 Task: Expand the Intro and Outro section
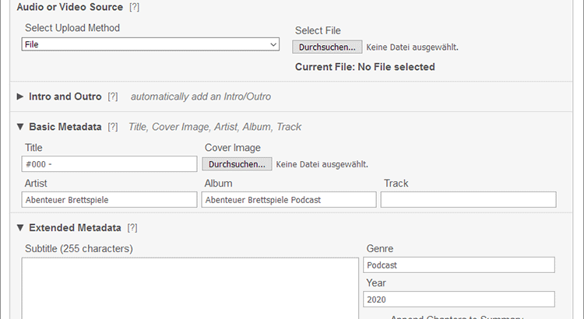tap(20, 97)
